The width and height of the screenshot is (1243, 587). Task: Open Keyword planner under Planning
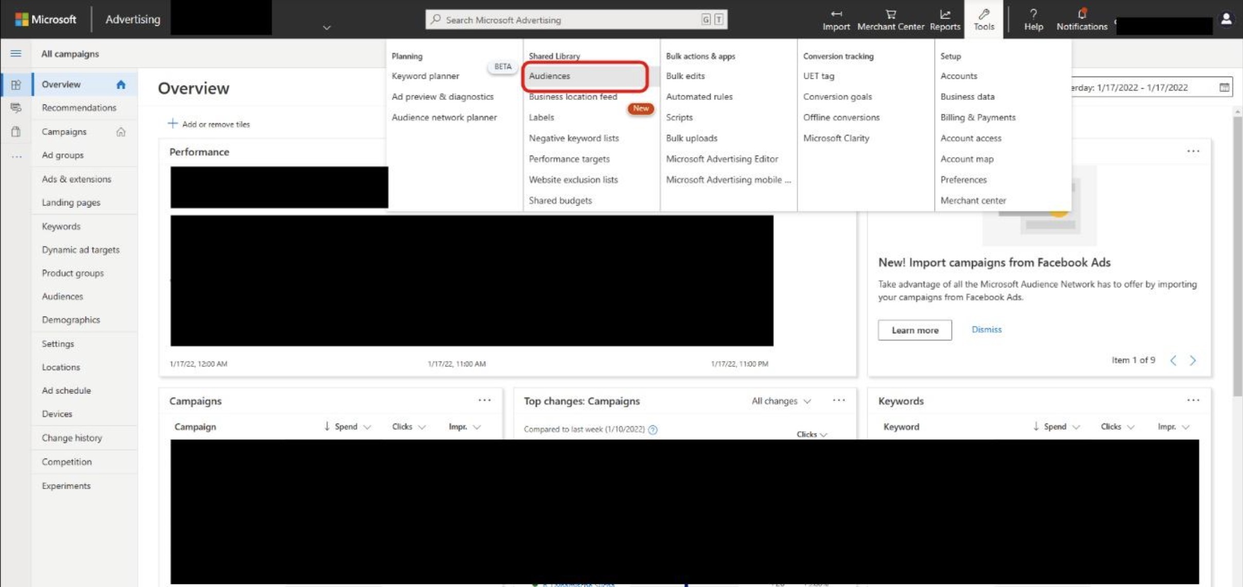tap(425, 75)
